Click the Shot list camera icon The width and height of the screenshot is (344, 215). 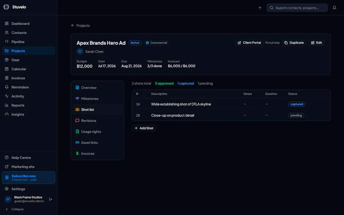click(x=77, y=110)
